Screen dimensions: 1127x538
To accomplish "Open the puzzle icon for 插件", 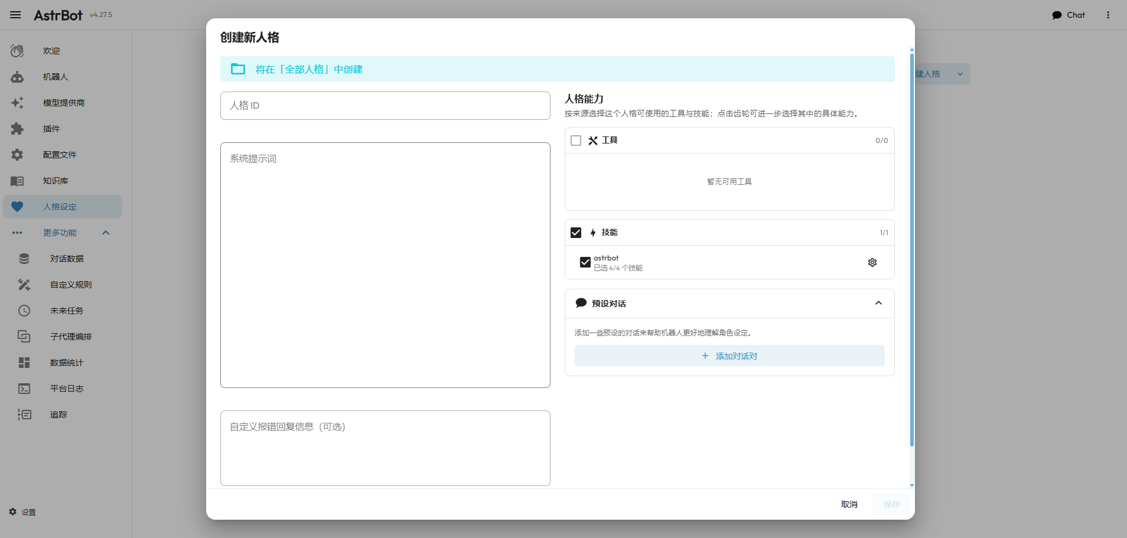I will coord(17,129).
